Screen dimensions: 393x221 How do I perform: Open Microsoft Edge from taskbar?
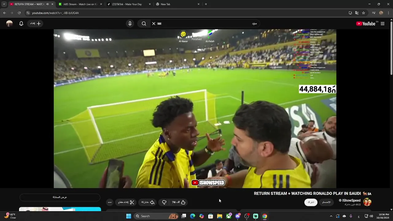coord(193,216)
